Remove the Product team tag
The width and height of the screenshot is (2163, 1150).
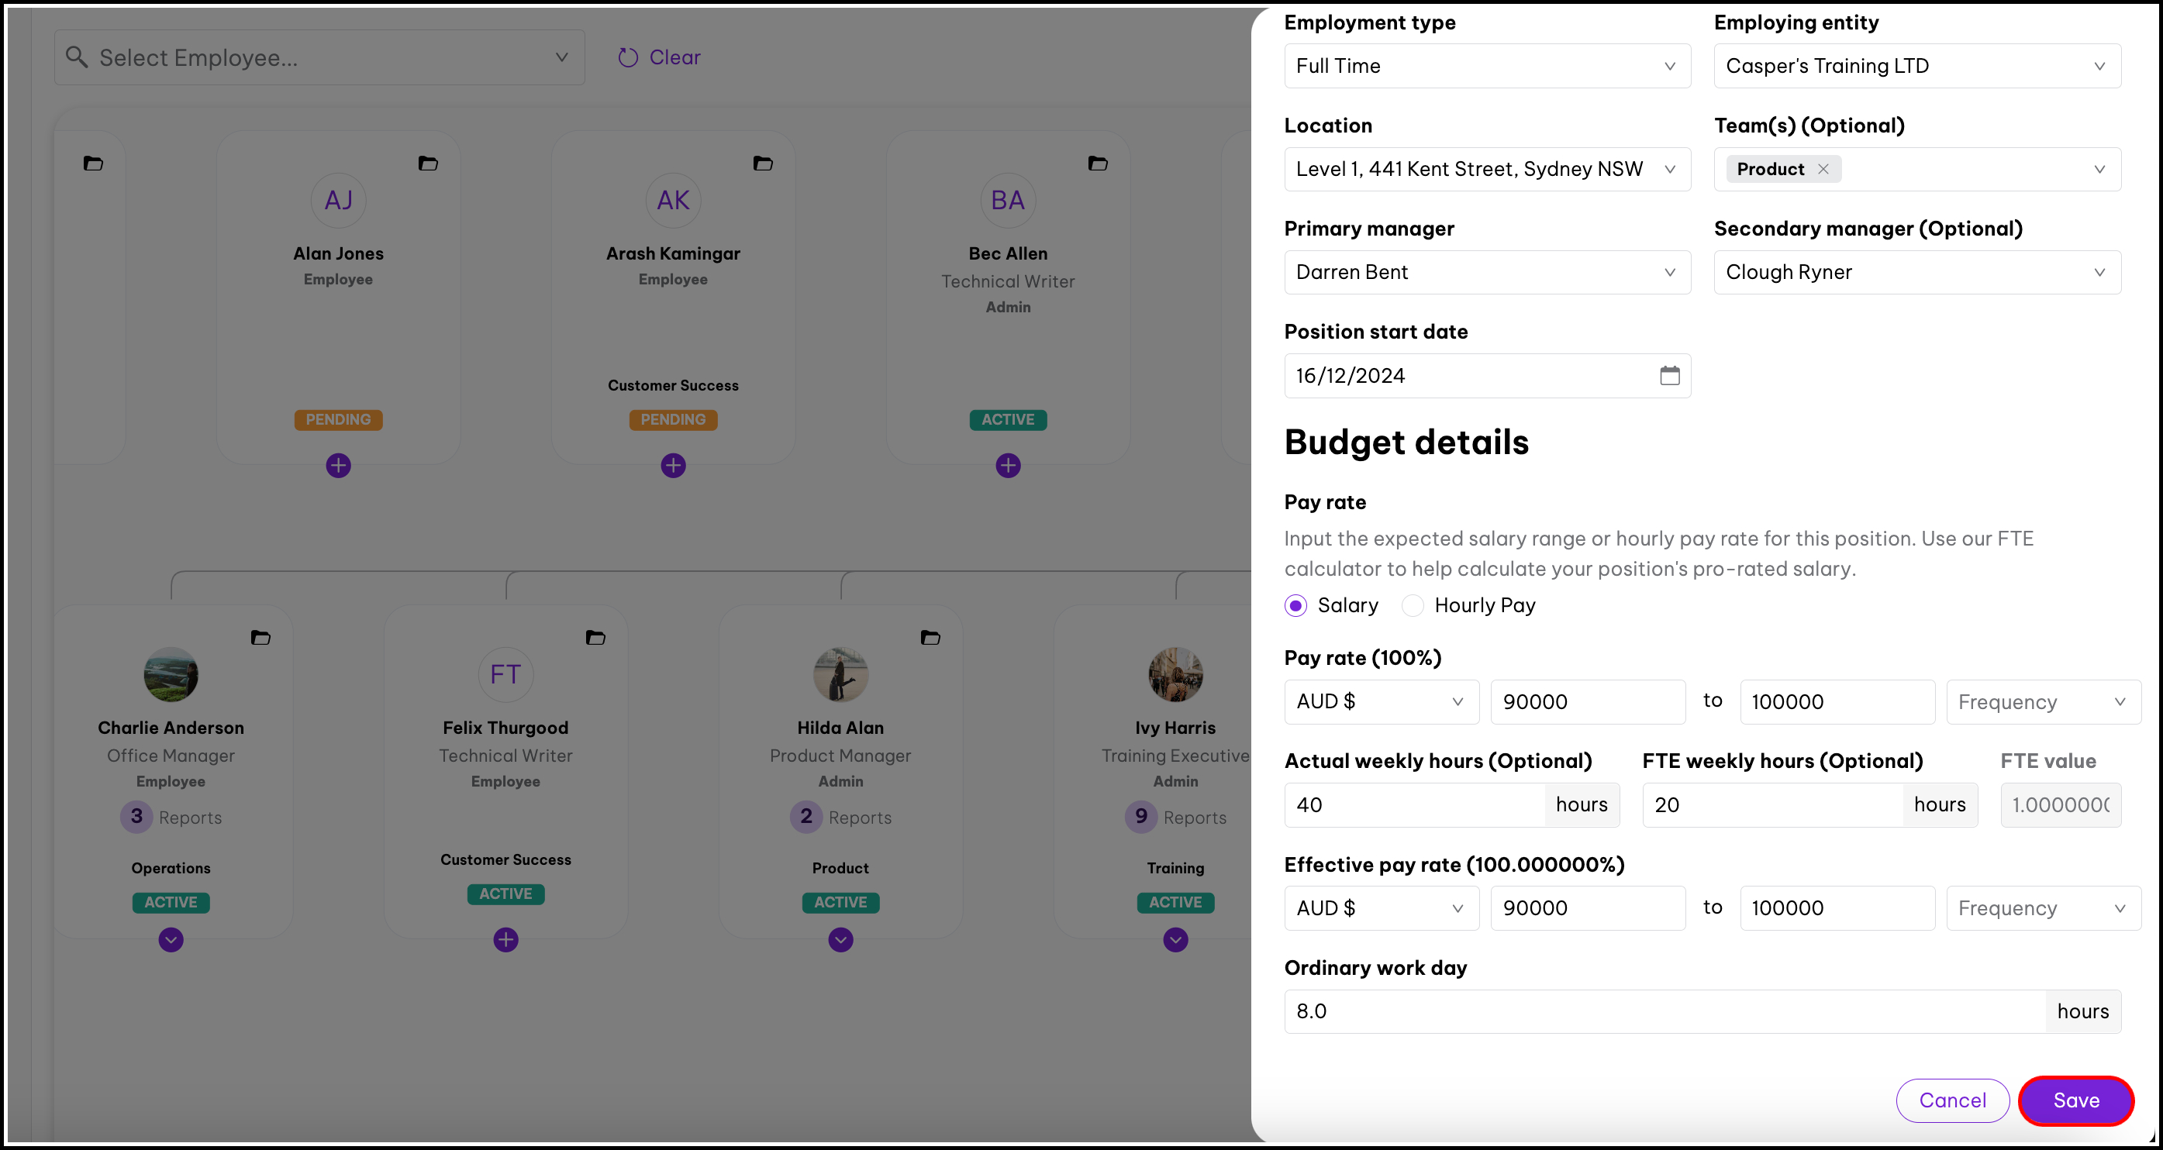(1823, 169)
